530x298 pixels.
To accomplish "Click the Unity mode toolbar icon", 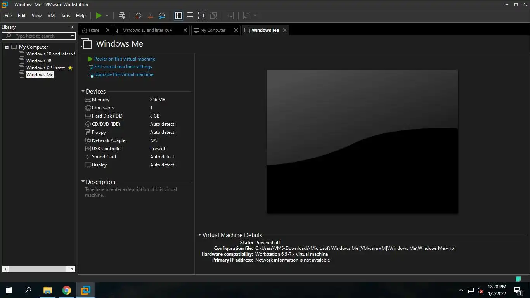I will point(213,16).
